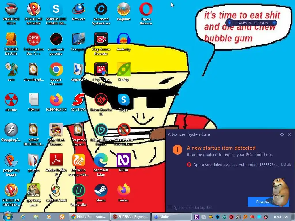Close the Advanced SystemCare notification
Image resolution: width=295 pixels, height=221 pixels.
pyautogui.click(x=290, y=135)
